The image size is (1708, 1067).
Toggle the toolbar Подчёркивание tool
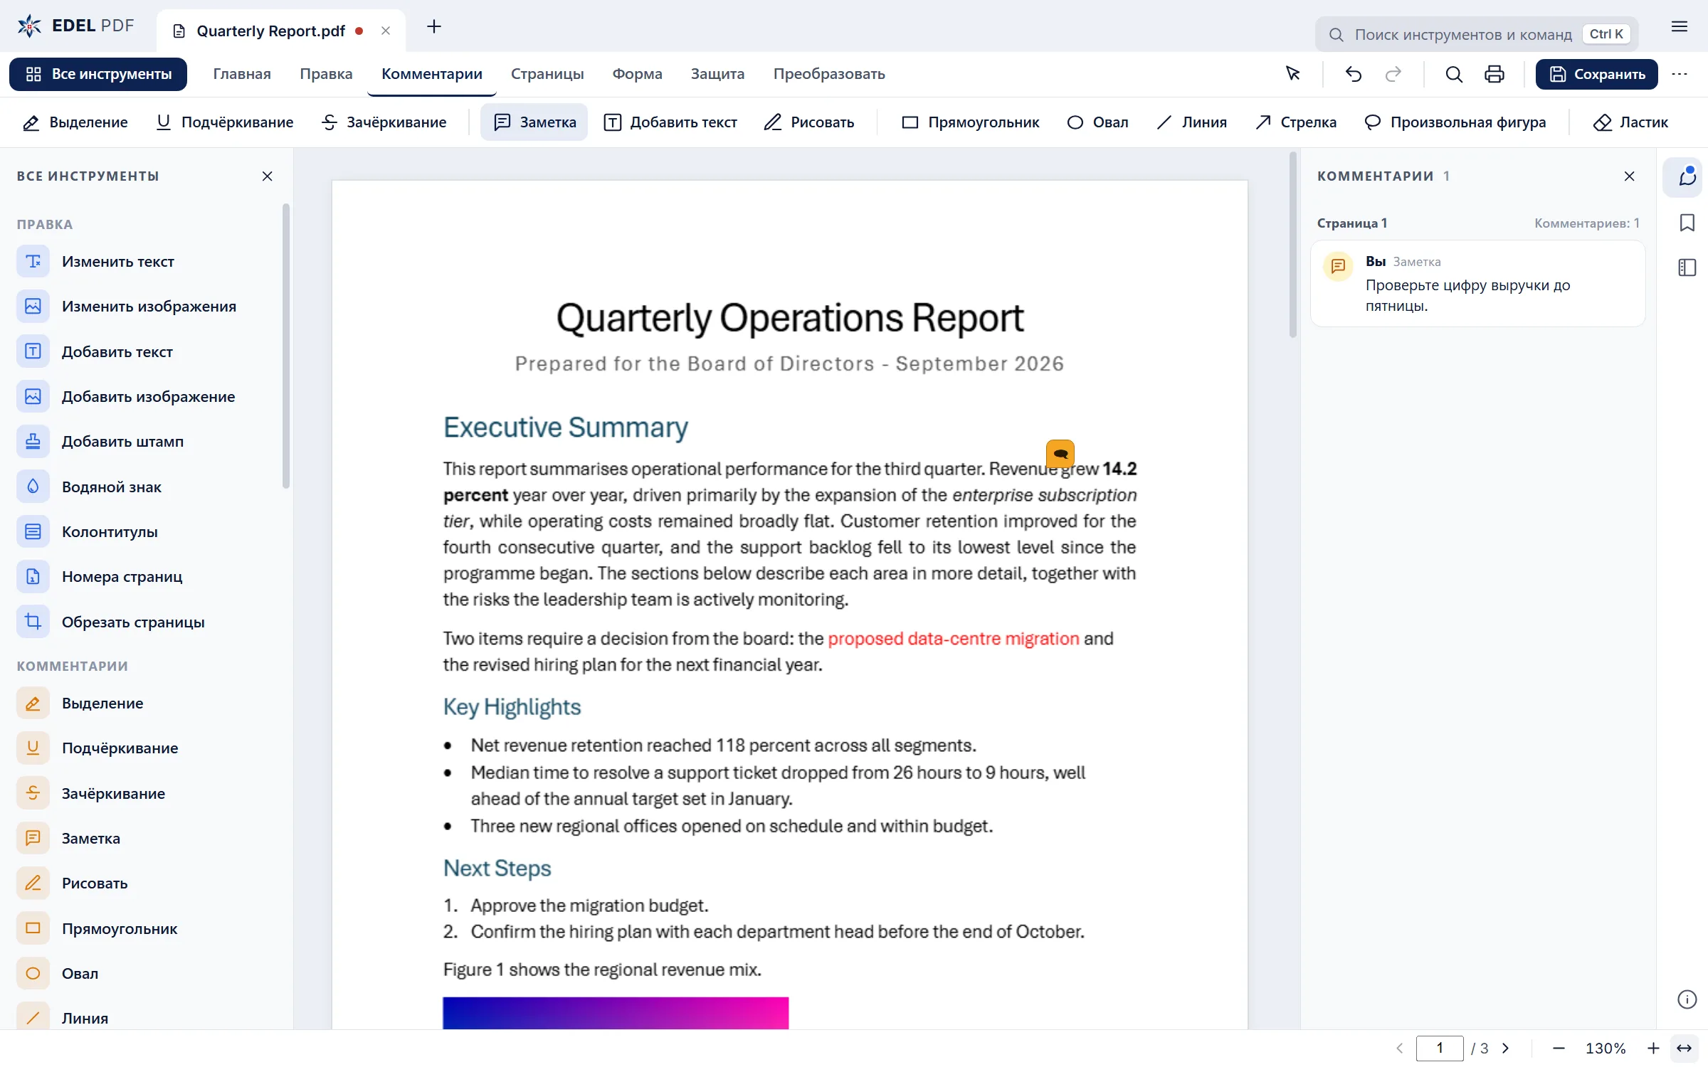coord(225,122)
